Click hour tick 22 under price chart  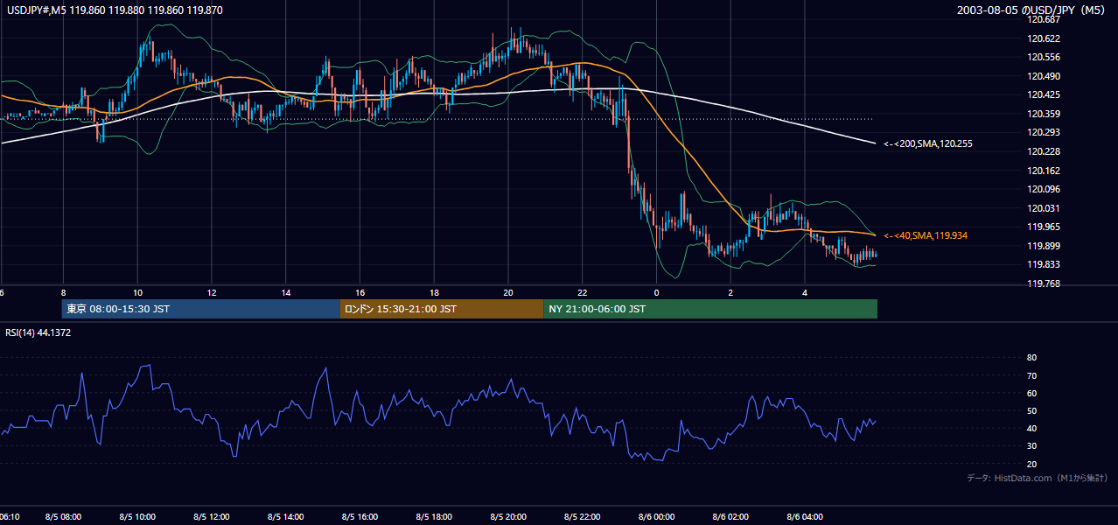pos(583,292)
